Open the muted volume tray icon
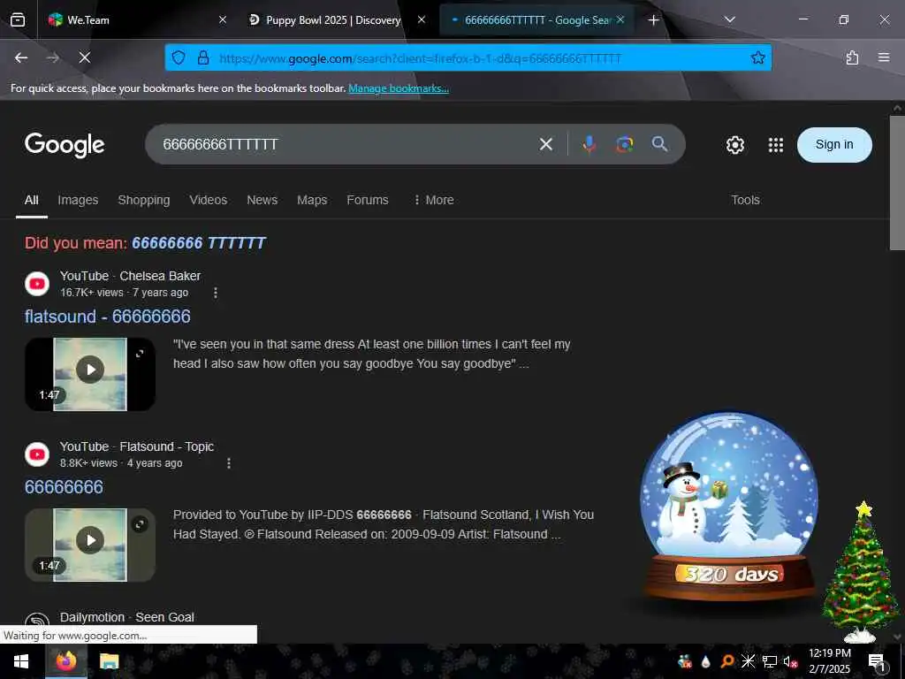Image resolution: width=905 pixels, height=679 pixels. tap(790, 661)
